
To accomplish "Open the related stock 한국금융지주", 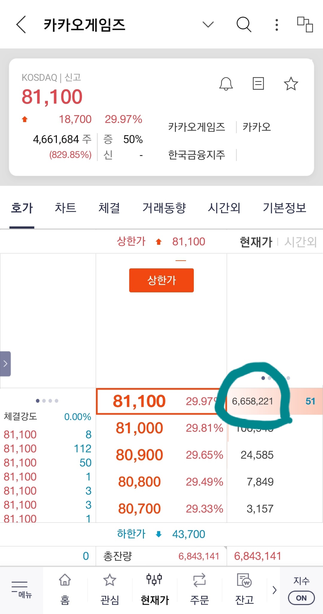I will click(196, 155).
